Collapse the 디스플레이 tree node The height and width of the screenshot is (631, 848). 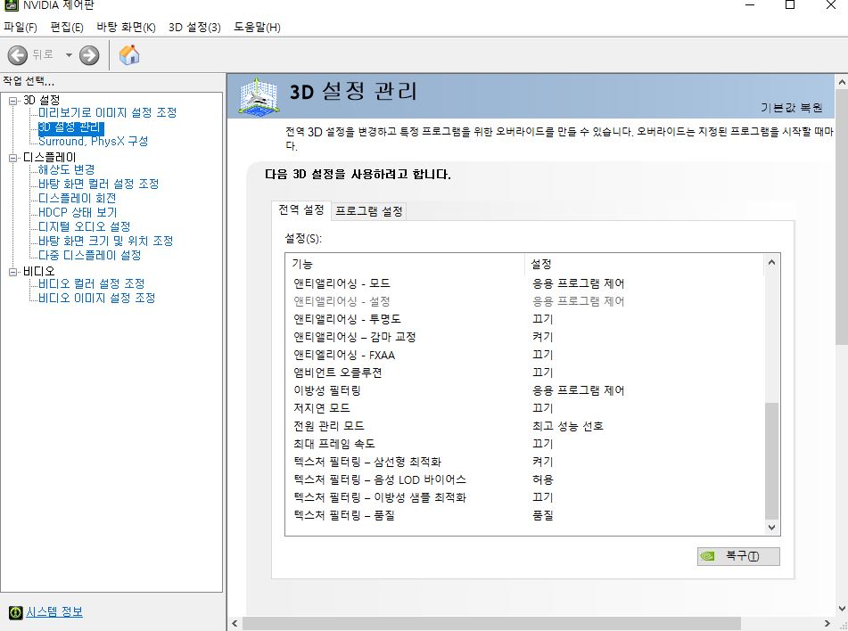pyautogui.click(x=13, y=158)
